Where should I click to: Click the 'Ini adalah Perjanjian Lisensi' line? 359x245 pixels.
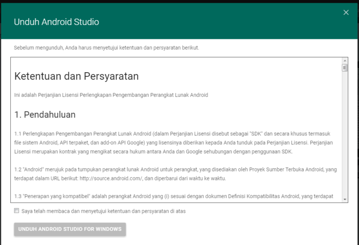[x=111, y=95]
